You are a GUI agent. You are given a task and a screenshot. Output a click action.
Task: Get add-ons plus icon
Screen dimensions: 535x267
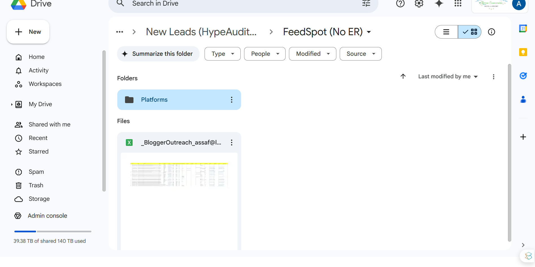(x=523, y=137)
